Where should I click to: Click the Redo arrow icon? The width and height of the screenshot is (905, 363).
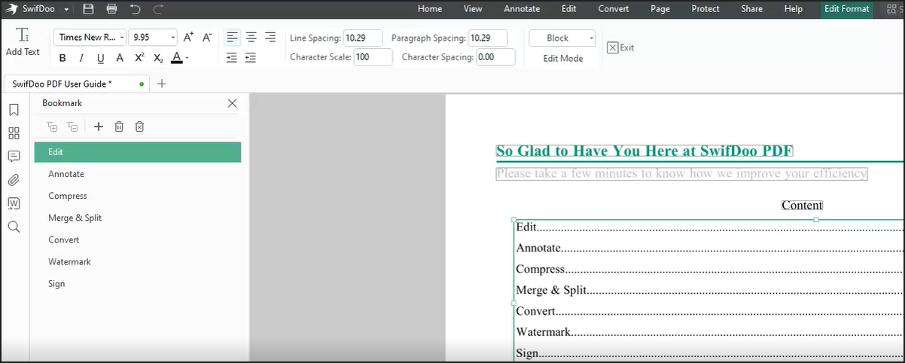158,9
